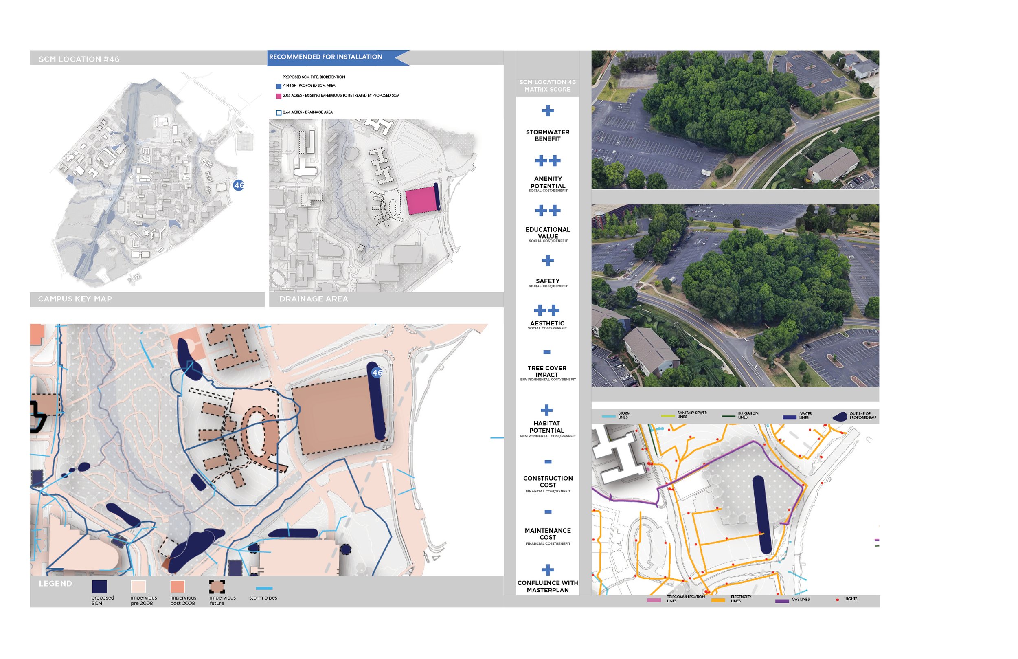Click the Safety plus icon
Screen dimensions: 1018x659
548,261
